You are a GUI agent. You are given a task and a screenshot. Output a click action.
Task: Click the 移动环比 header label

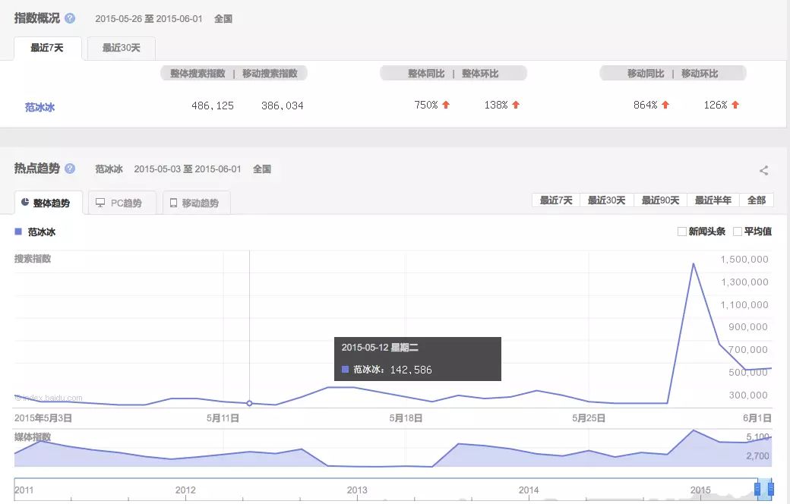point(700,74)
